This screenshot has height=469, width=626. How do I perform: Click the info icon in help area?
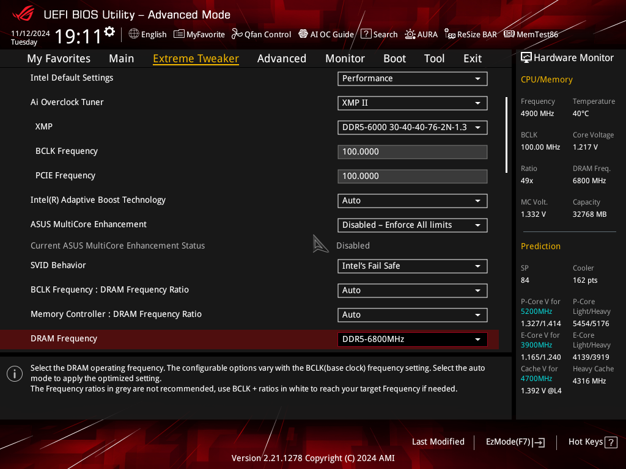point(15,374)
